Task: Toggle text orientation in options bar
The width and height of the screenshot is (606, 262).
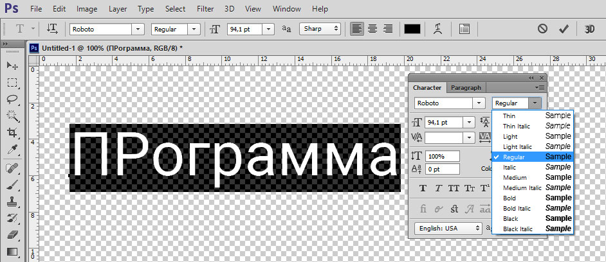Action: [52, 29]
